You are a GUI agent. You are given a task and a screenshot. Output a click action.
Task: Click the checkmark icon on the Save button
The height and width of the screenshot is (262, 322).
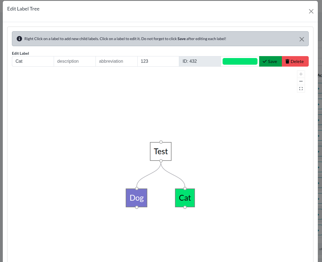[x=265, y=61]
